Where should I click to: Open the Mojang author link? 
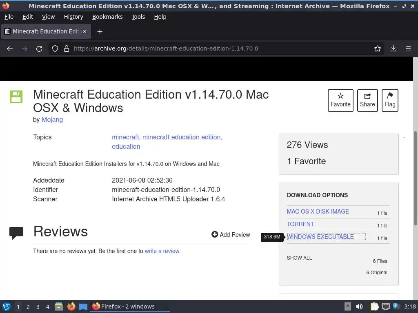pyautogui.click(x=52, y=119)
